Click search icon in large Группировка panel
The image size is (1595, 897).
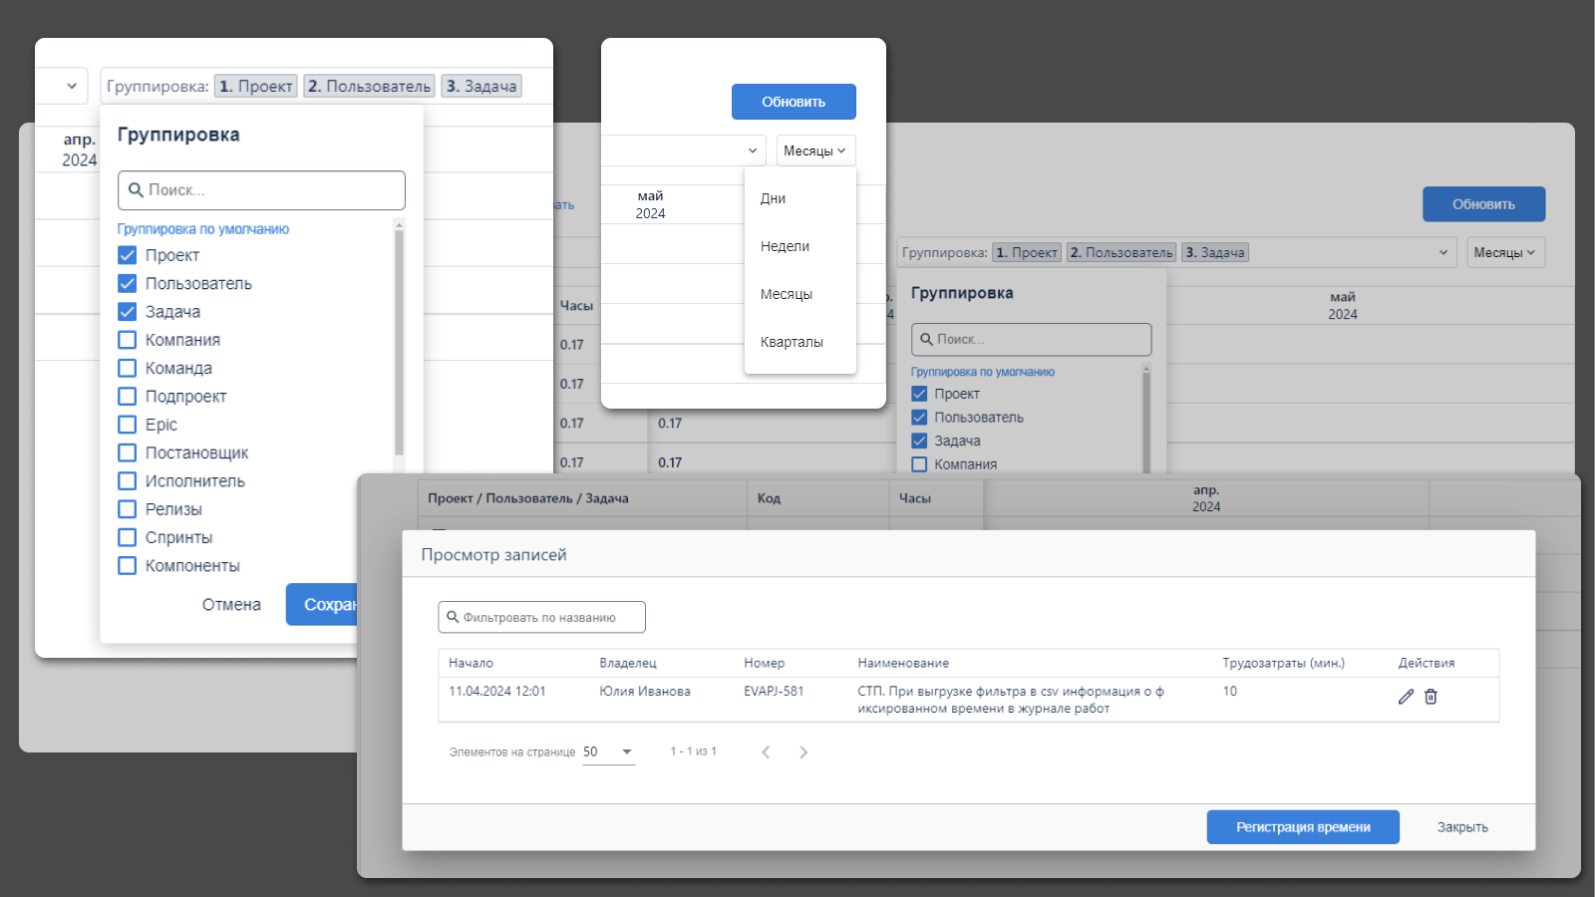[136, 190]
